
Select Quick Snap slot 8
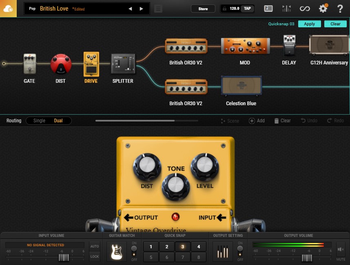[199, 257]
